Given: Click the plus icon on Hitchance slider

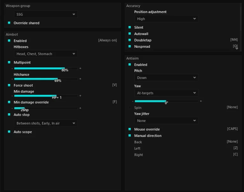Looking at the screenshot, I should (x=80, y=79).
